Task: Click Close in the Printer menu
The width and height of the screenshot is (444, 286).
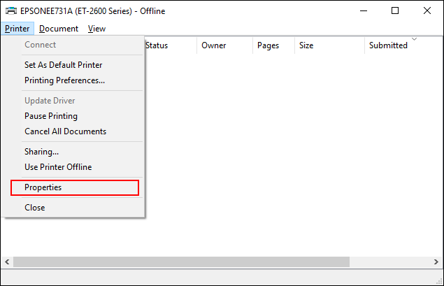Action: [x=35, y=208]
